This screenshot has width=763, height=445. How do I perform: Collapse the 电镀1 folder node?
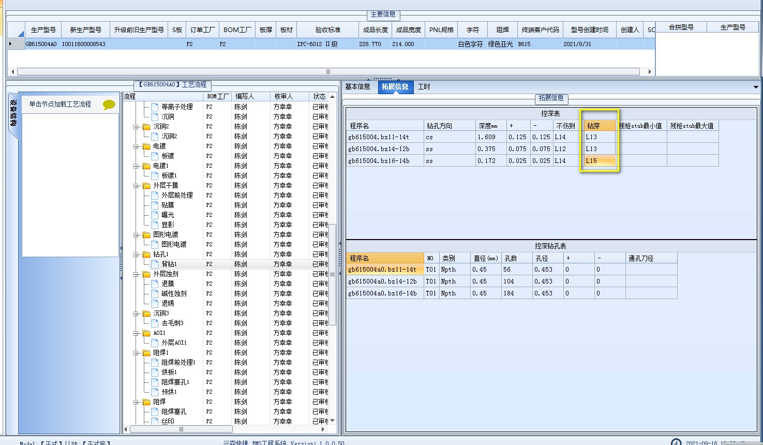(x=136, y=166)
